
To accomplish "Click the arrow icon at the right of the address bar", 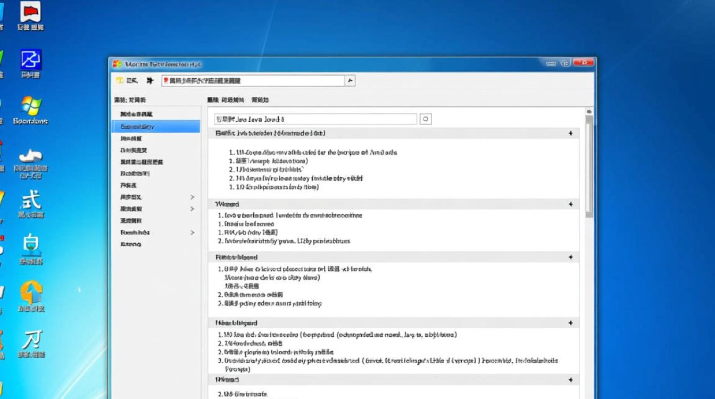I will 350,80.
